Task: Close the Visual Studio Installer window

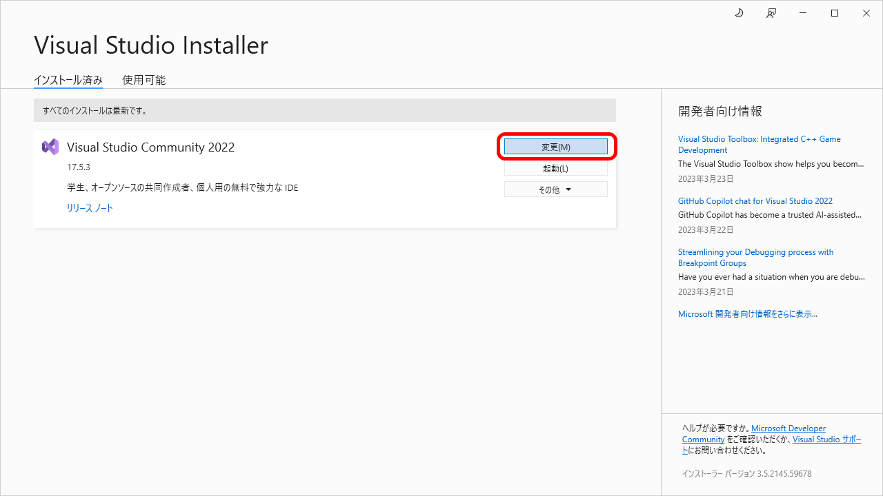Action: click(x=866, y=13)
